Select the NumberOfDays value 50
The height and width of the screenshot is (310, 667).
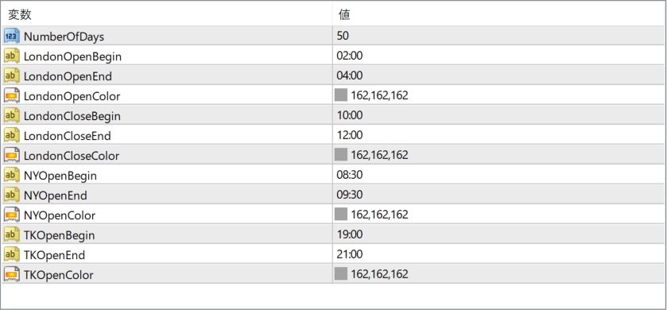pos(343,36)
